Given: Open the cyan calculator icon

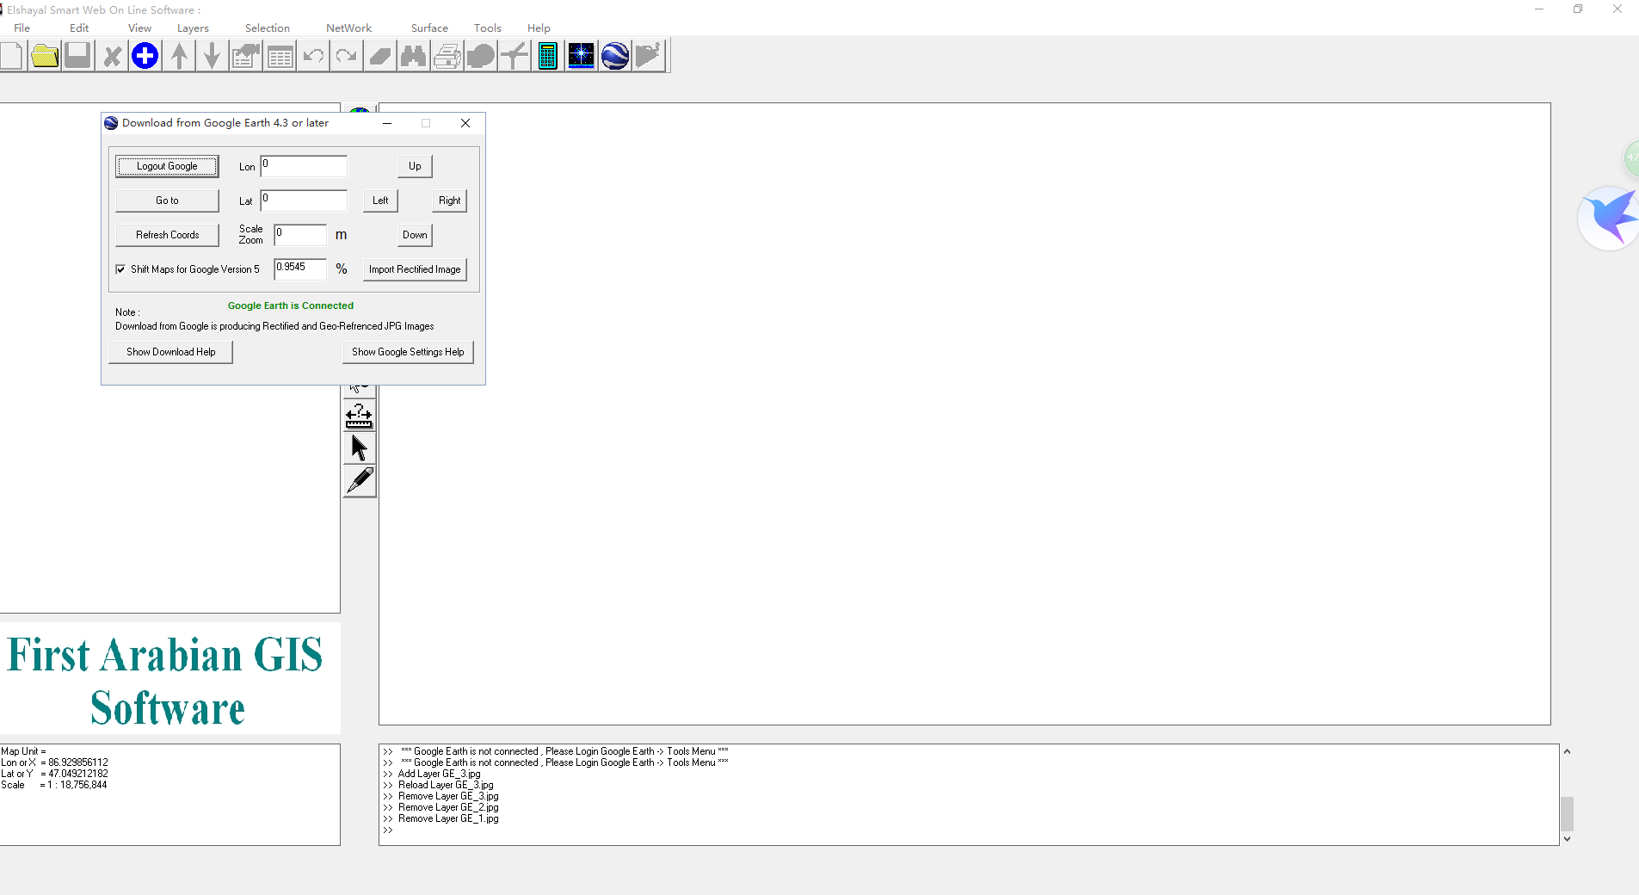Looking at the screenshot, I should [548, 56].
